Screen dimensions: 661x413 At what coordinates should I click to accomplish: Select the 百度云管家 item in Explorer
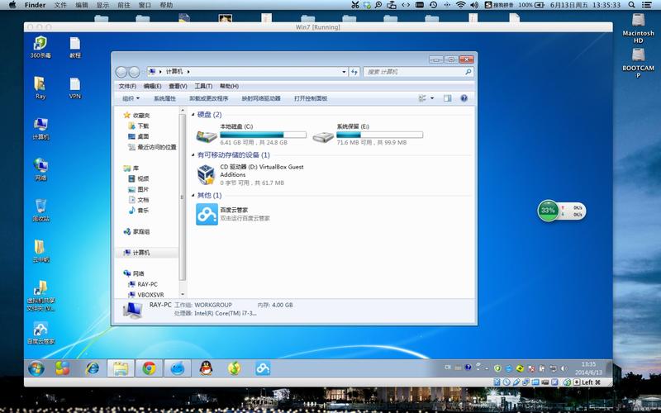pos(233,214)
